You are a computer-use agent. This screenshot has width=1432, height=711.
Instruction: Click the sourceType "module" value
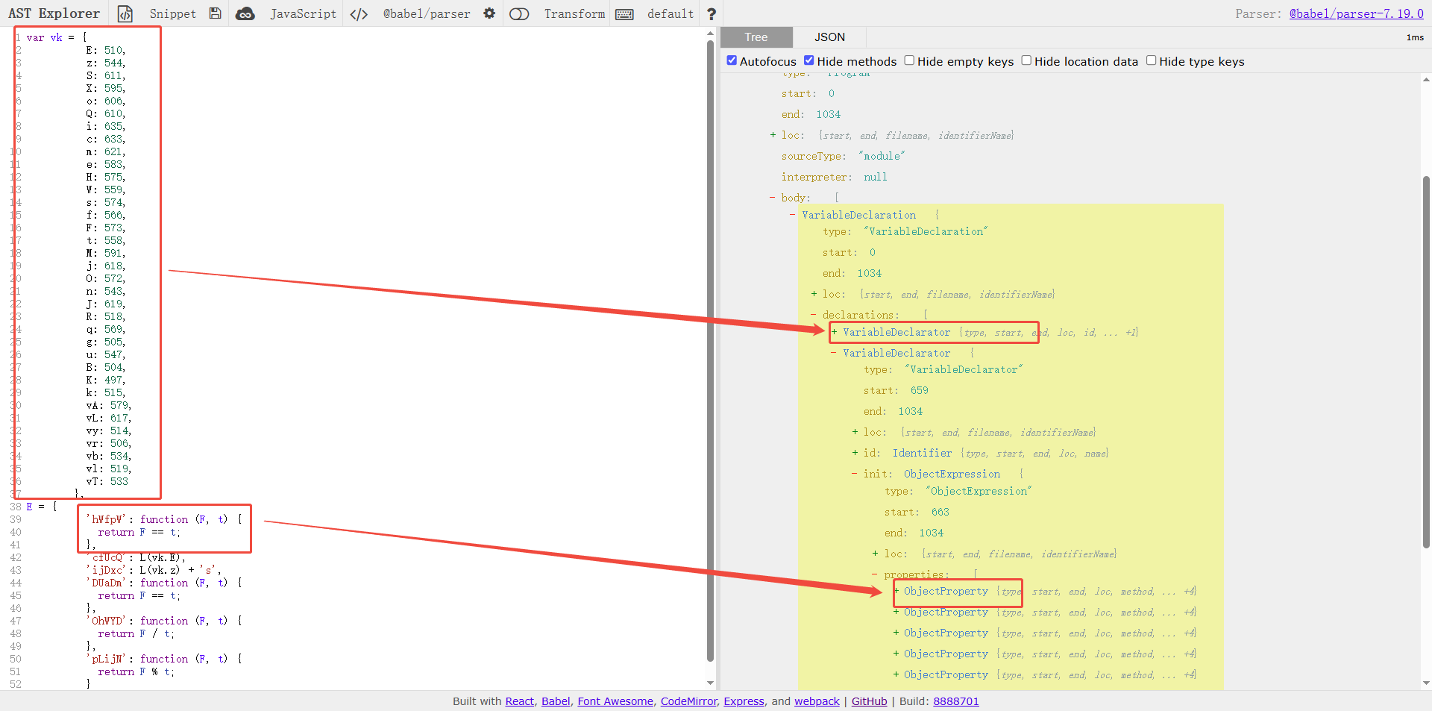coord(882,156)
